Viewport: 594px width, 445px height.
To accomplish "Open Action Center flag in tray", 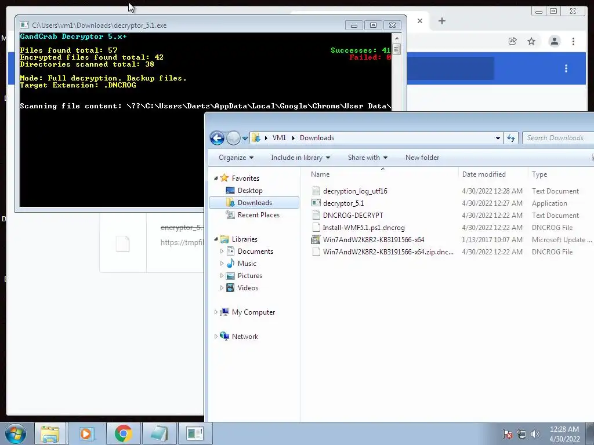I will tap(507, 434).
